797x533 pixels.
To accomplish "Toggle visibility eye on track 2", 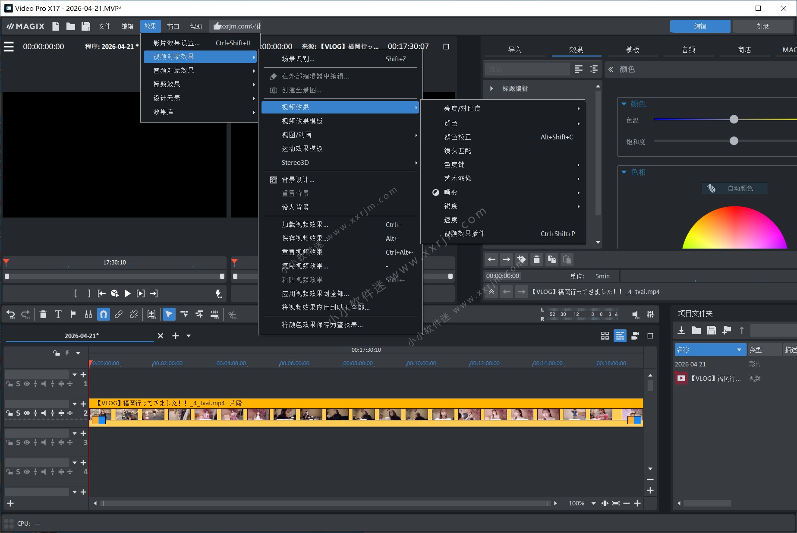I will (27, 413).
